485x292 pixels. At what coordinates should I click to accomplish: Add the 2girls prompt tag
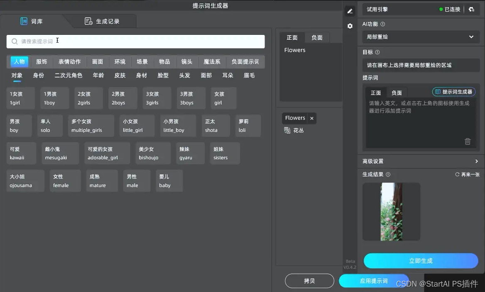click(88, 98)
